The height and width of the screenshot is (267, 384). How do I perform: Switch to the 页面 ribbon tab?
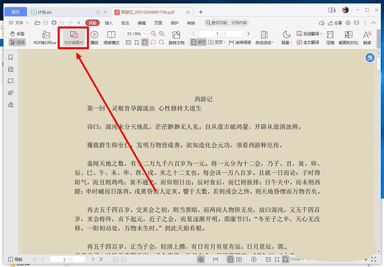point(158,23)
